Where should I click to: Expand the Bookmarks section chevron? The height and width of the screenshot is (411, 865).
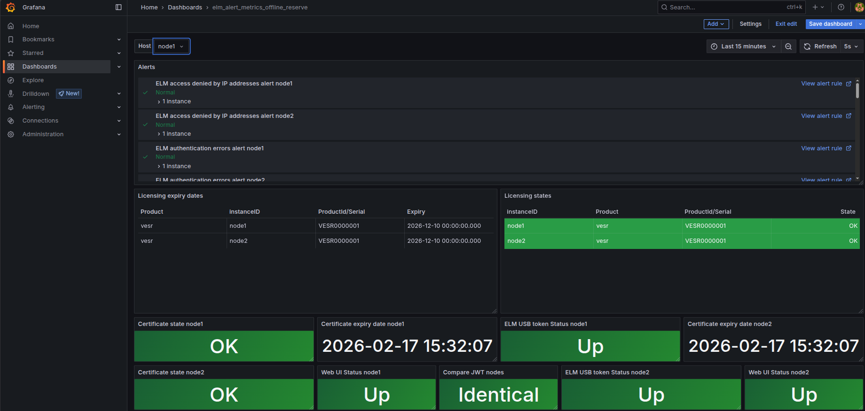[119, 39]
